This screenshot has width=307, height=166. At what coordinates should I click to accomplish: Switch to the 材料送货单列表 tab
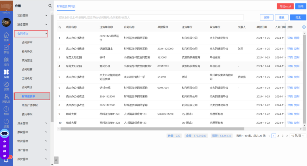click(66, 6)
